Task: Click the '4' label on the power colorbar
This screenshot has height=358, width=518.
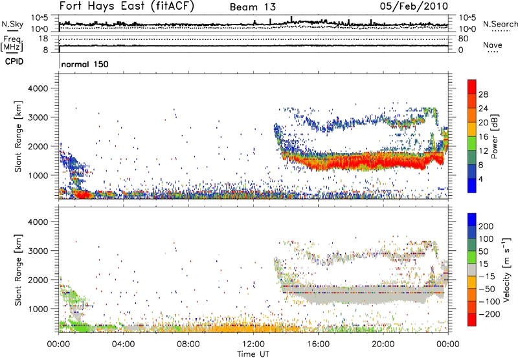Action: [480, 179]
